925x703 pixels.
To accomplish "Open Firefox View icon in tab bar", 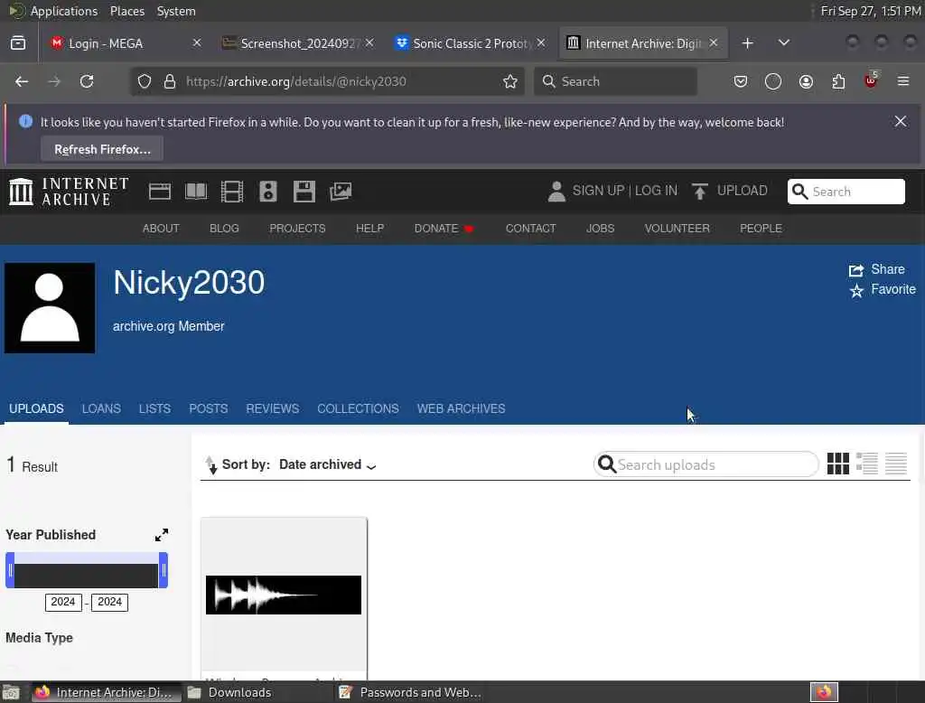I will pyautogui.click(x=18, y=43).
